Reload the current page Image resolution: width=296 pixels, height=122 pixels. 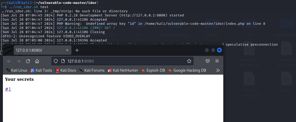coord(28,61)
